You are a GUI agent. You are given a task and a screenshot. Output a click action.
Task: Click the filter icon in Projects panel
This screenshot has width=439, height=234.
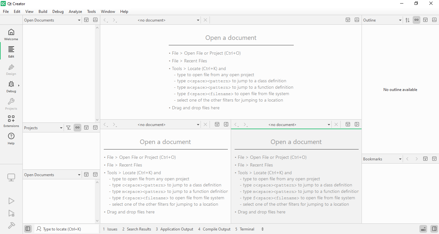(68, 128)
